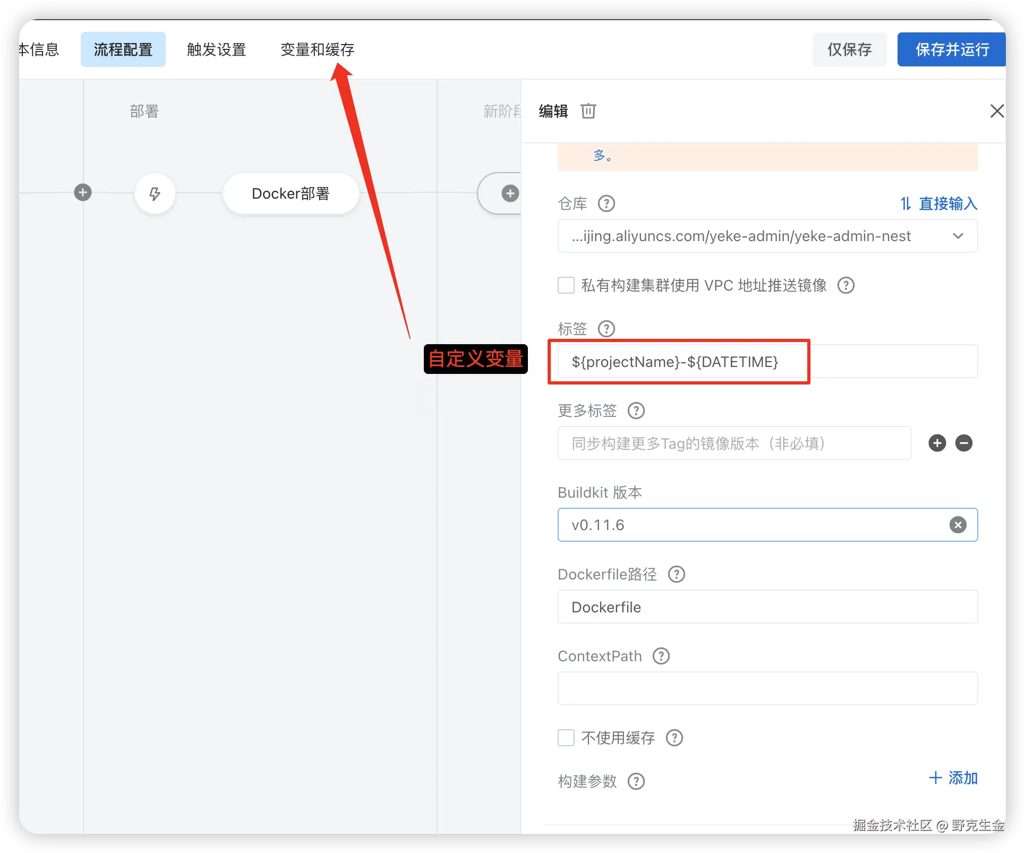The width and height of the screenshot is (1025, 853).
Task: Switch to the 变量和缓存 tab
Action: pos(317,49)
